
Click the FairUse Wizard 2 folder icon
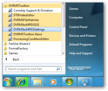tap(6, 44)
